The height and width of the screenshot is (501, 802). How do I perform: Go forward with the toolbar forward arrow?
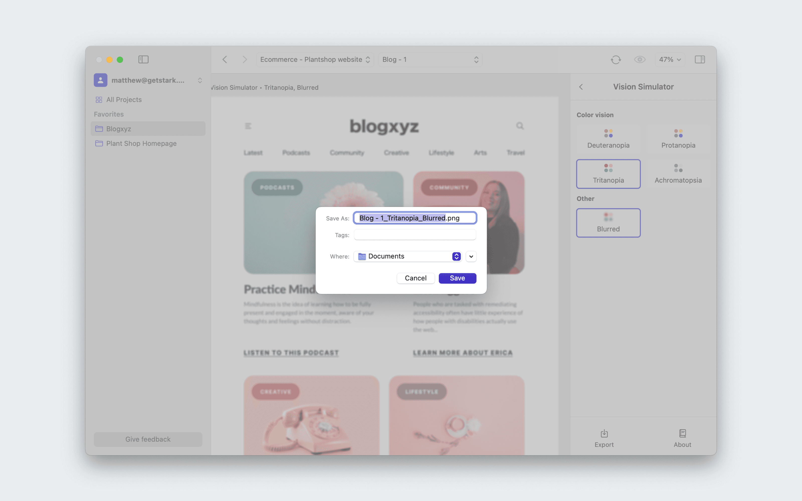pos(245,60)
